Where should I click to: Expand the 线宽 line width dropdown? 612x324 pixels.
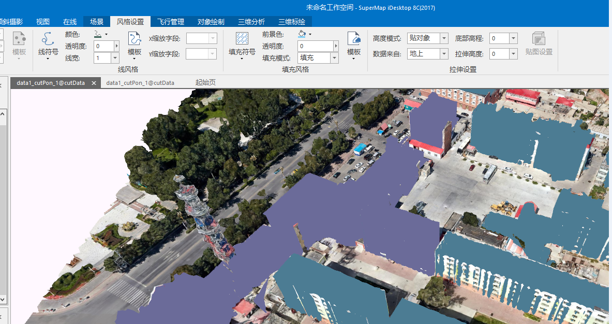[x=115, y=58]
